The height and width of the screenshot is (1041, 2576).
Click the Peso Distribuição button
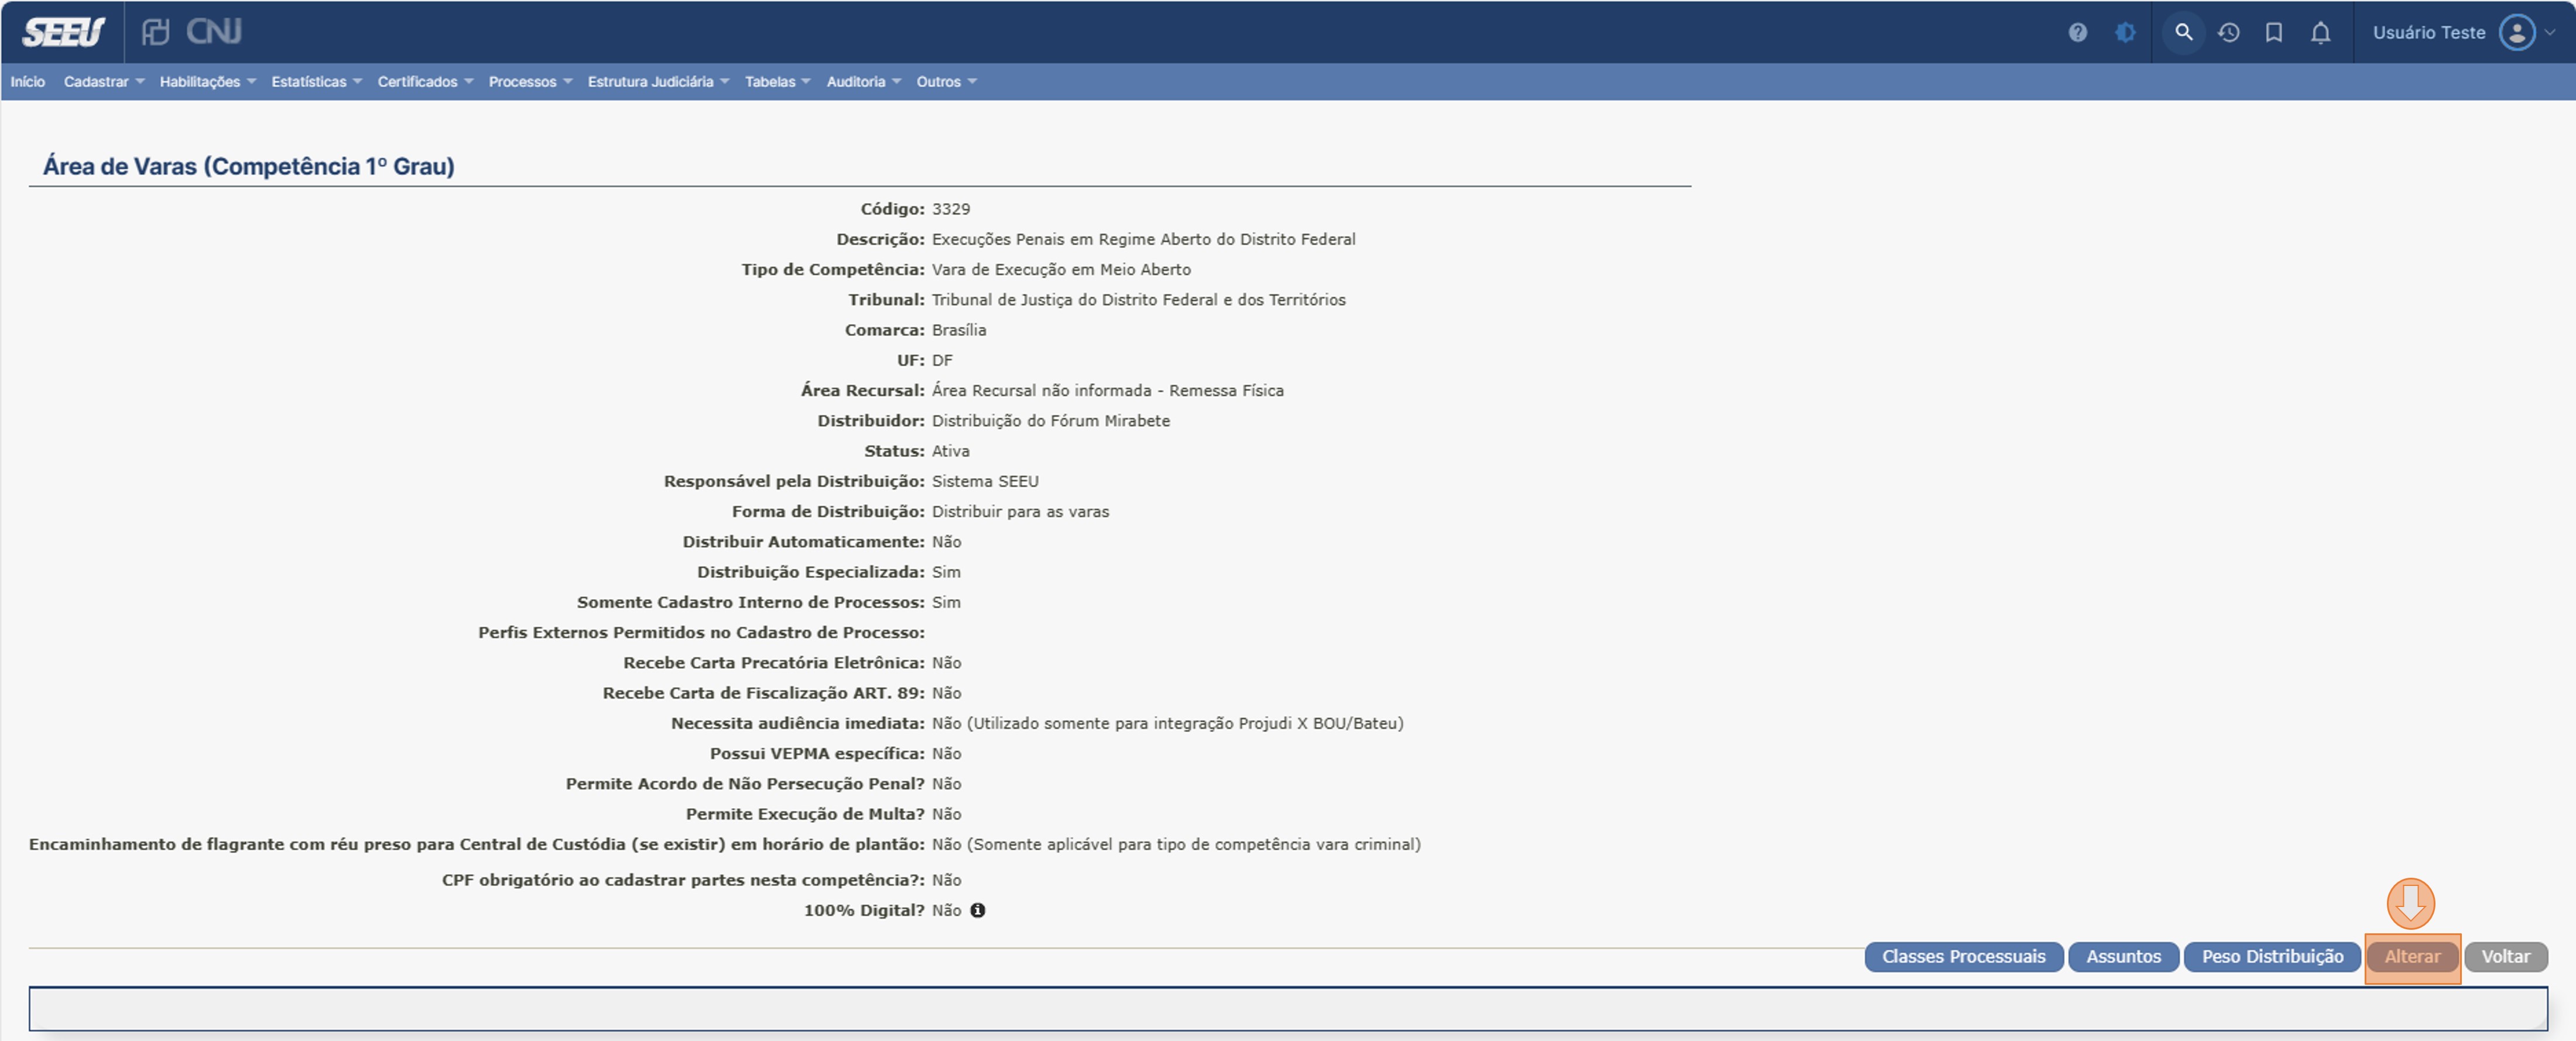tap(2272, 957)
